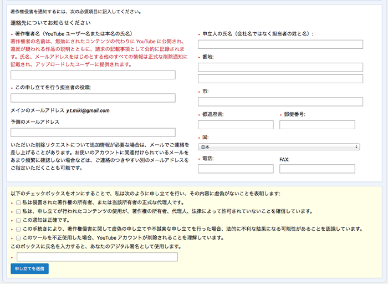Image resolution: width=388 pixels, height=284 pixels.
Task: Click the 連絡先についてお知らせください heading
Action: point(50,23)
